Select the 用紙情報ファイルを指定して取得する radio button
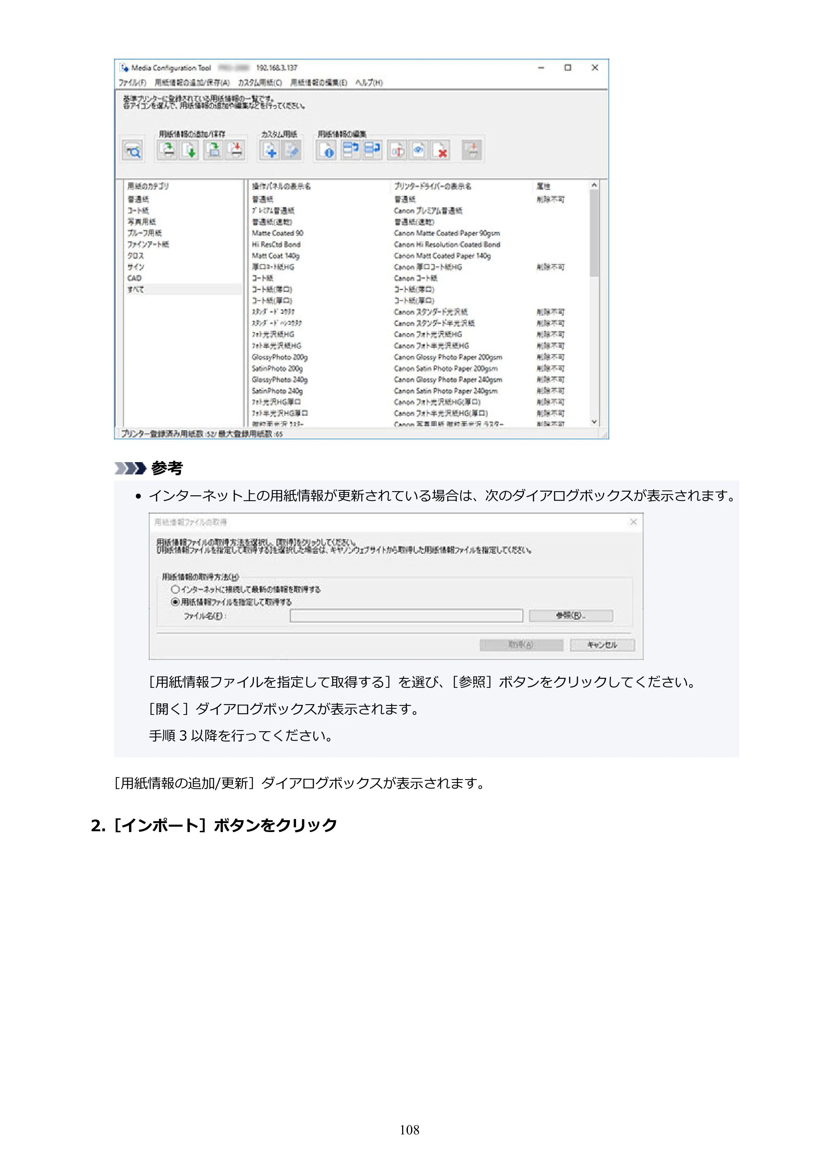This screenshot has height=1159, width=819. (175, 602)
